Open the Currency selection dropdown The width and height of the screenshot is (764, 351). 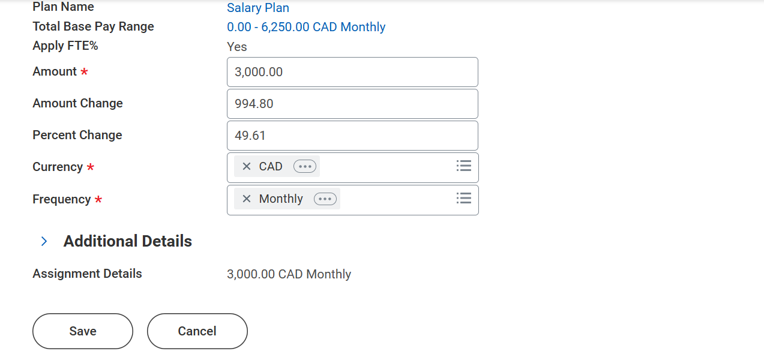point(463,166)
